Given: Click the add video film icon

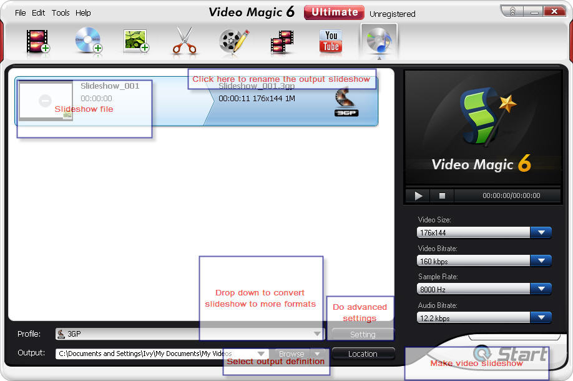Looking at the screenshot, I should click(37, 41).
